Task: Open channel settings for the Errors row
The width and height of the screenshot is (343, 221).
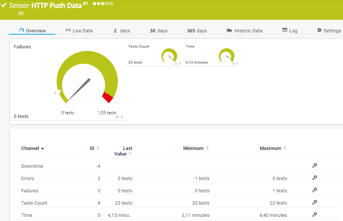Action: click(314, 178)
